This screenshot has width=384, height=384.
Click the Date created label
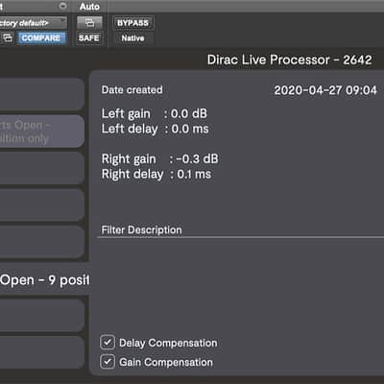point(132,89)
